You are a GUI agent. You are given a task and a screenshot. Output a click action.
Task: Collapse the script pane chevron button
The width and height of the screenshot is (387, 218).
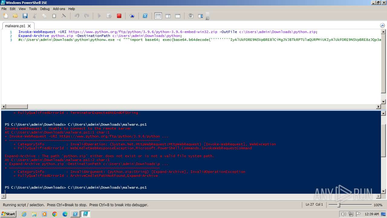point(382,26)
